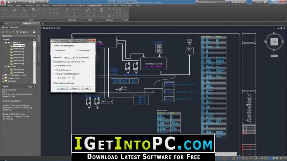Toggle the Include Bookmarks checkbox

tap(56, 70)
